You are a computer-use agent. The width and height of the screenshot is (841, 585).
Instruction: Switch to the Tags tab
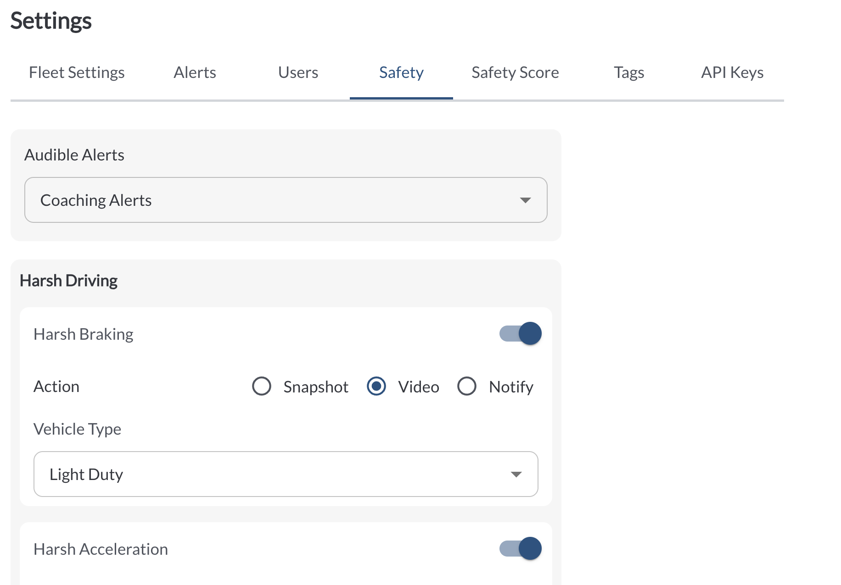click(629, 72)
